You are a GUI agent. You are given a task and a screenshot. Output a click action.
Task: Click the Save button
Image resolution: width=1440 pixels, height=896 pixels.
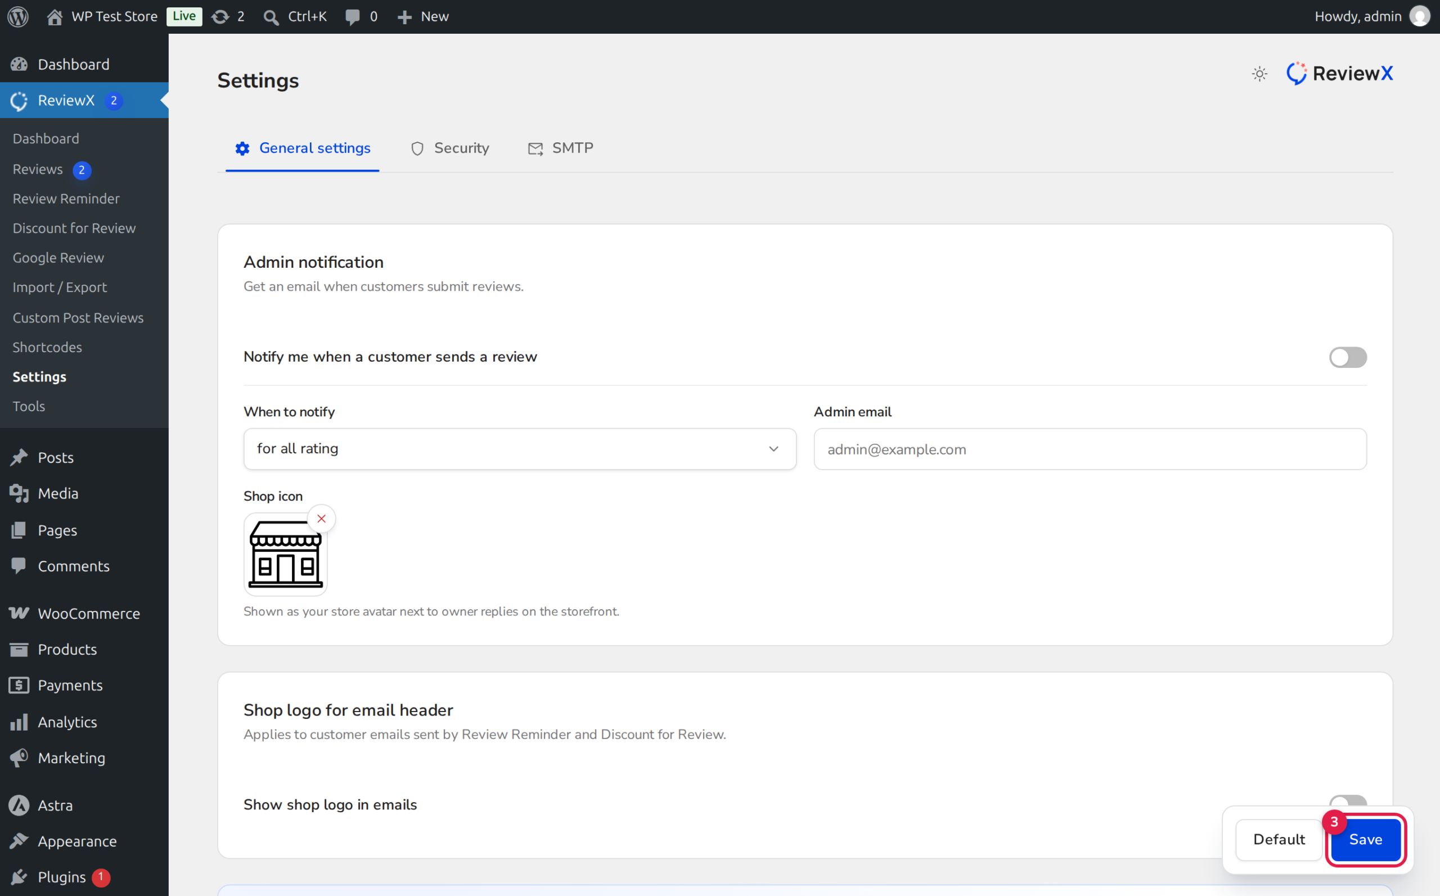pyautogui.click(x=1365, y=839)
